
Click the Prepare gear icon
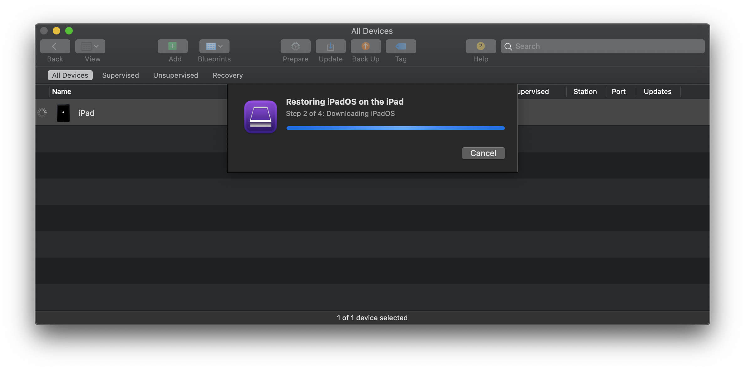295,46
